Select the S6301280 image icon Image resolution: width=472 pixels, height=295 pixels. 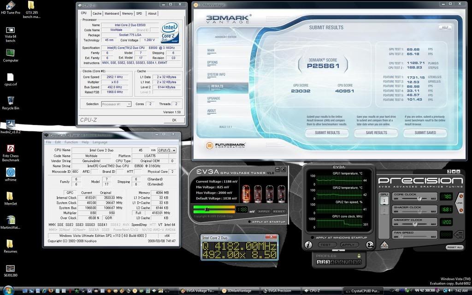click(x=11, y=270)
